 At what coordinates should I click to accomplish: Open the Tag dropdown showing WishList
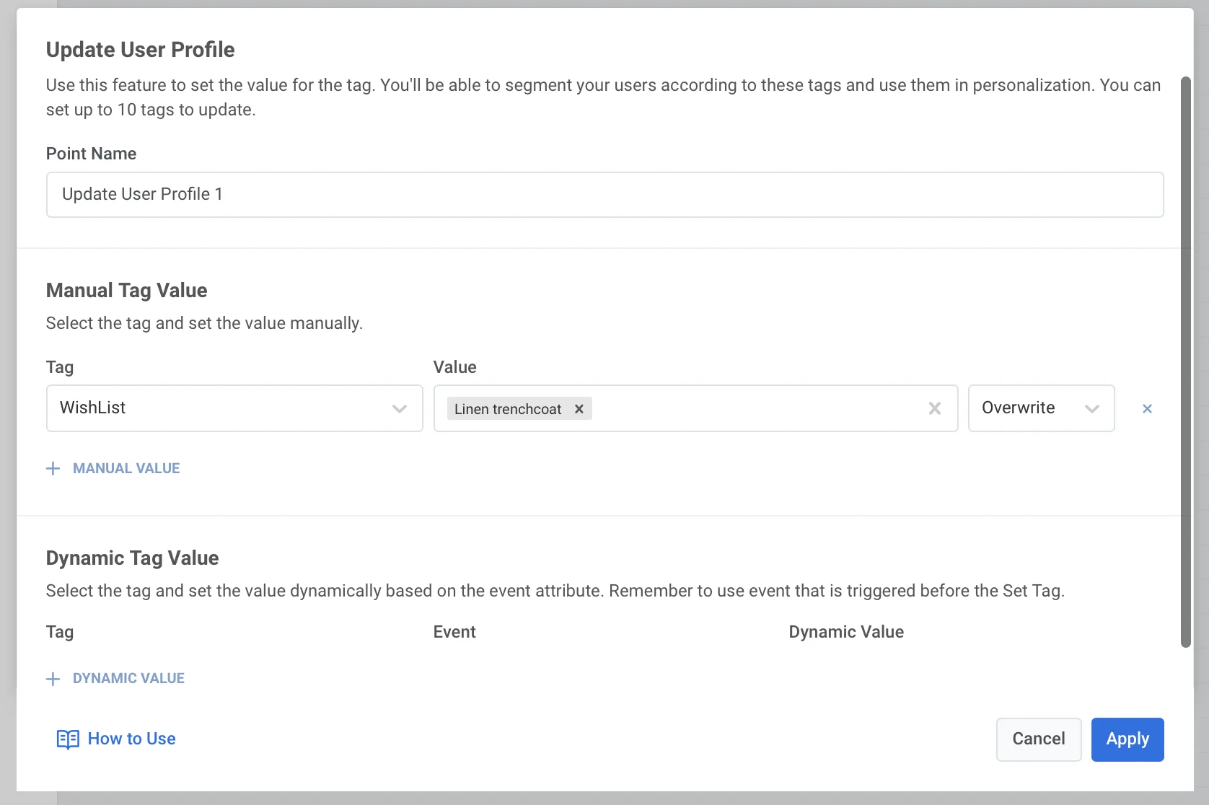click(x=234, y=408)
